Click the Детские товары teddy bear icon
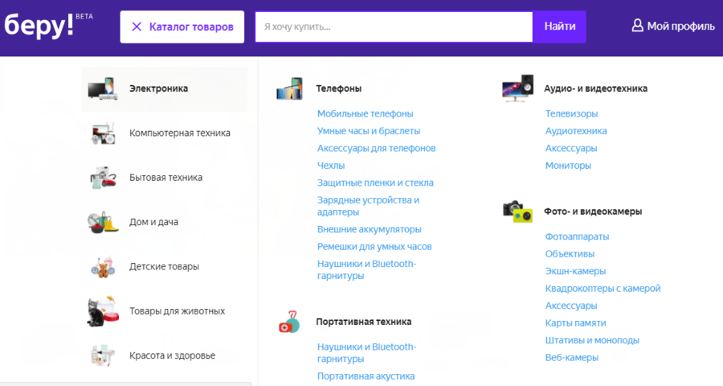Viewport: 723px width, 386px height. [103, 266]
